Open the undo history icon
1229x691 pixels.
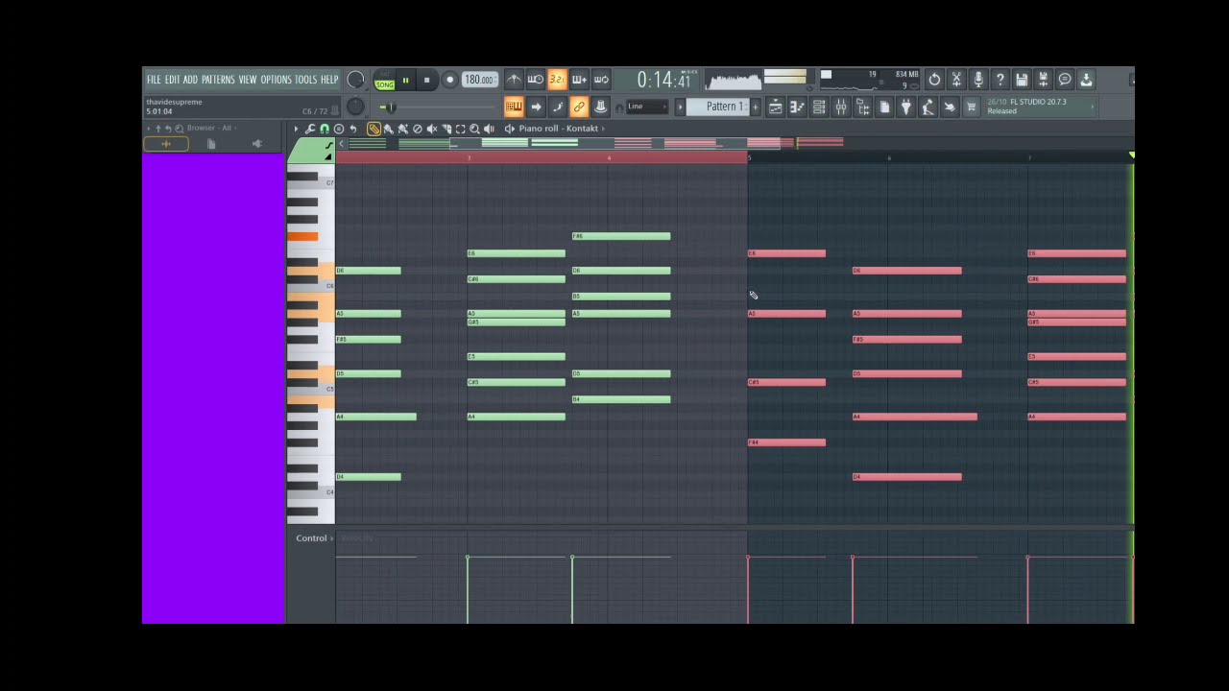[x=934, y=80]
